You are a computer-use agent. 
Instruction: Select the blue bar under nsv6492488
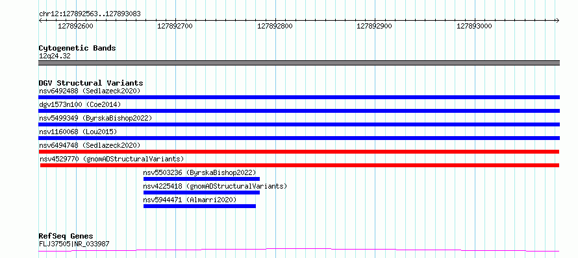299,97
